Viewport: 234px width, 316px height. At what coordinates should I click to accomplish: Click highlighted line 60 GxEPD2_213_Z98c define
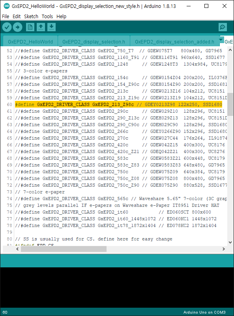pyautogui.click(x=118, y=104)
